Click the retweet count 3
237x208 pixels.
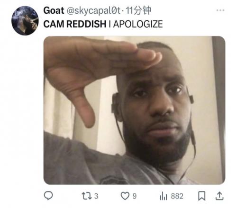click(96, 196)
